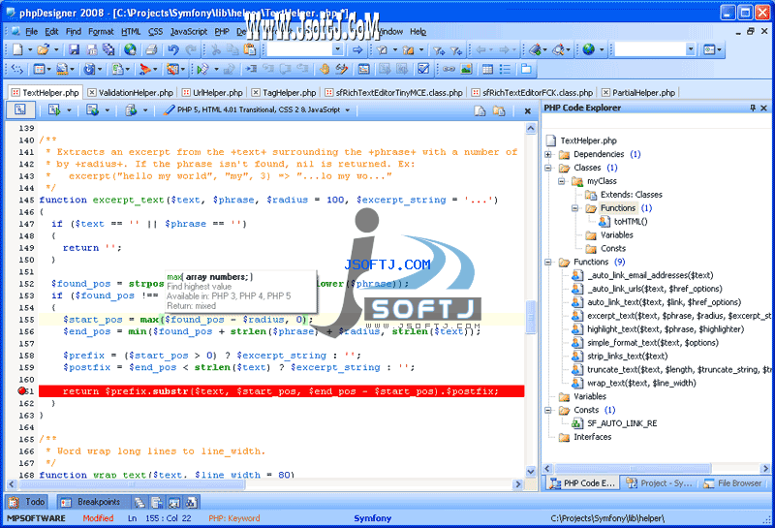This screenshot has width=775, height=528.
Task: Click the Insert image icon
Action: (x=466, y=69)
